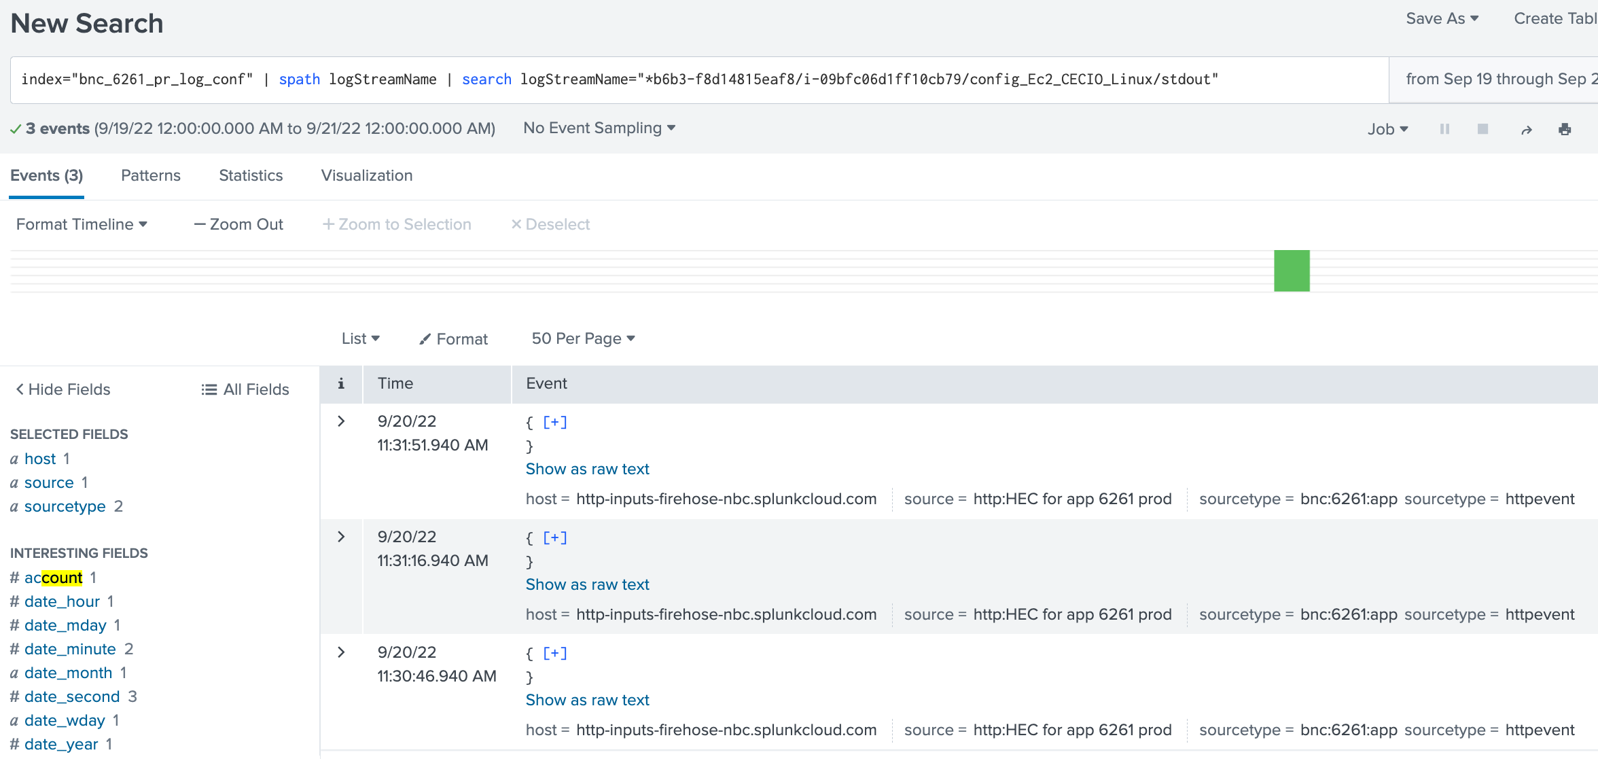The width and height of the screenshot is (1598, 759).
Task: Switch to the Visualization tab
Action: 367,175
